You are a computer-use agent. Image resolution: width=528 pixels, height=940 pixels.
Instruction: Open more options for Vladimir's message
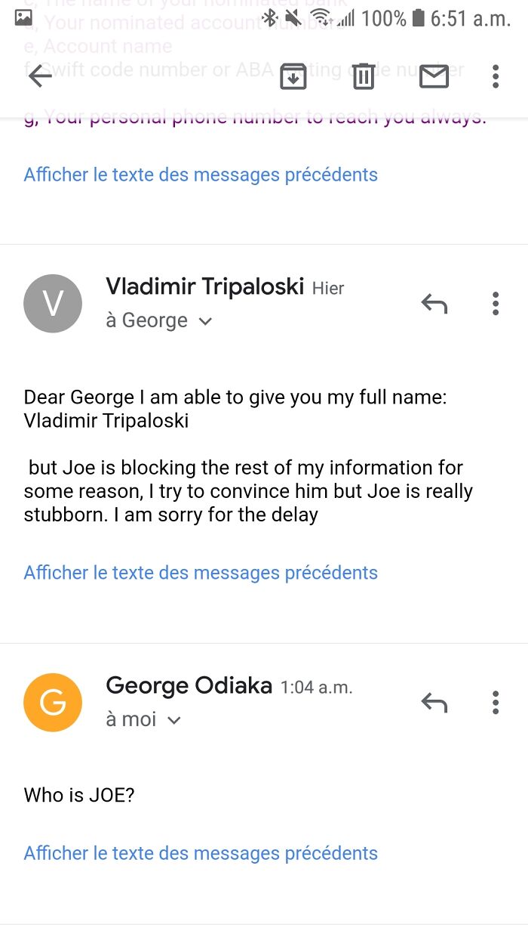(x=496, y=304)
